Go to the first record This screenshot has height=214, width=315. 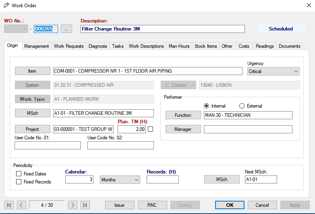[x=9, y=205]
